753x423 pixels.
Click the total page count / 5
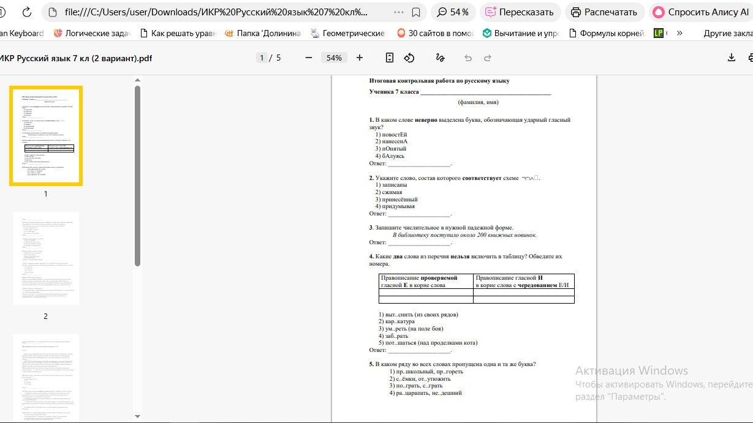point(276,58)
